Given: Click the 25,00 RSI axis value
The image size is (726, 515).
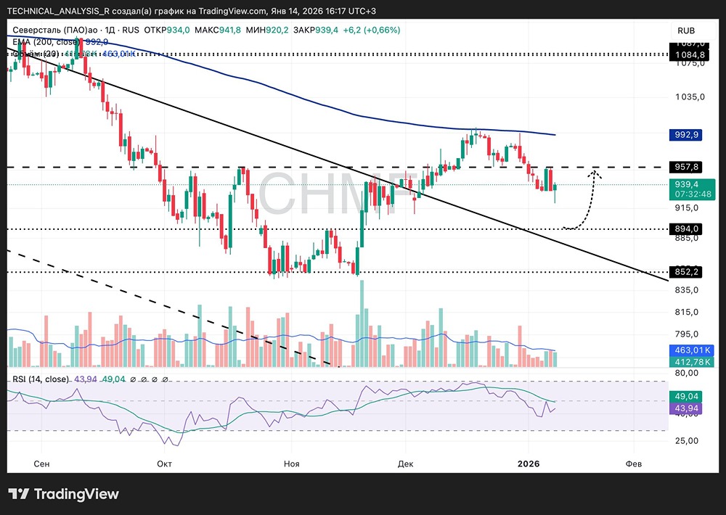Looking at the screenshot, I should (x=687, y=441).
